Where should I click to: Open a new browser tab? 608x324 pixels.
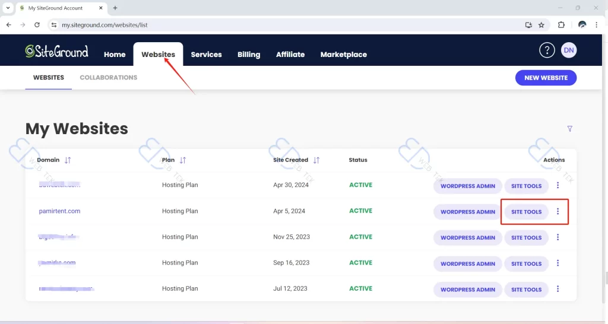click(115, 8)
